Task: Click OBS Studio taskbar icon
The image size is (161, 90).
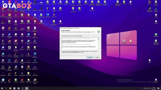Action: coord(23,88)
